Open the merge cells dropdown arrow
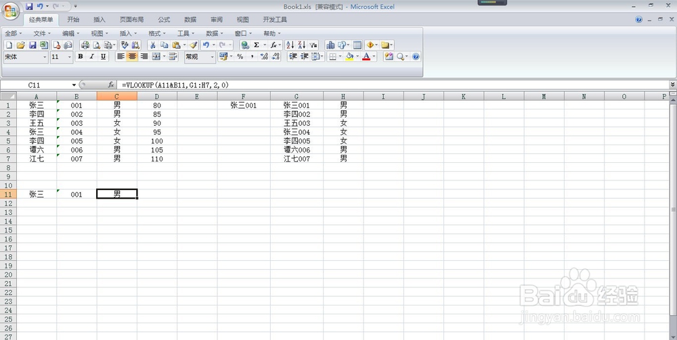 pyautogui.click(x=164, y=57)
